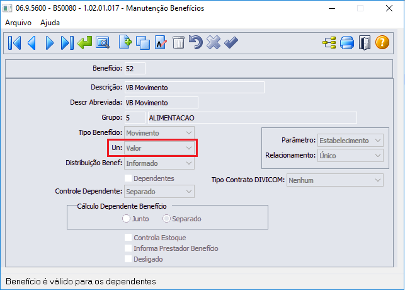The height and width of the screenshot is (290, 405).
Task: Select the Separado radio option
Action: click(x=166, y=219)
